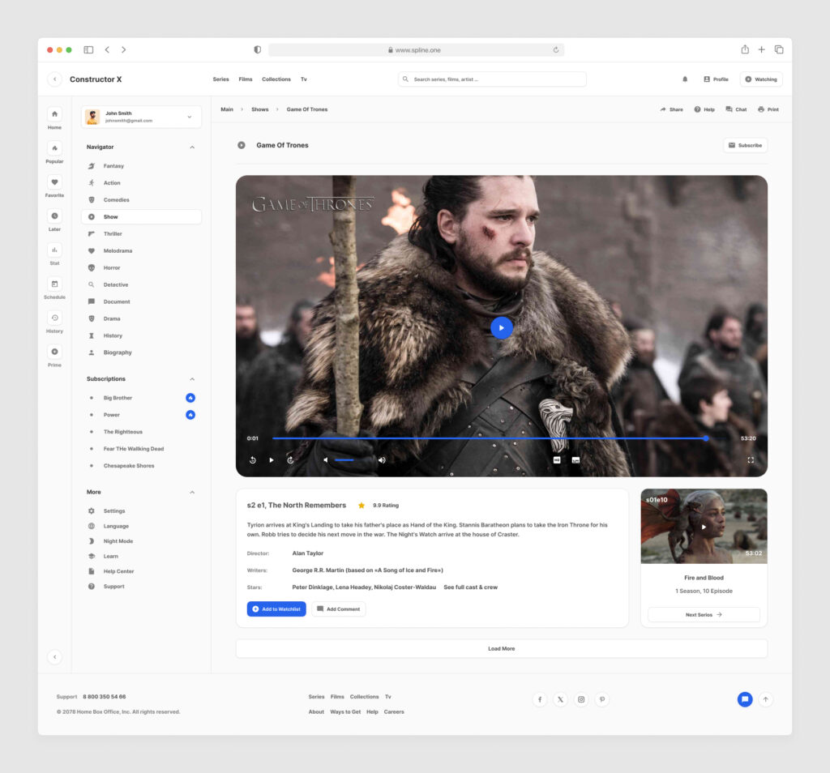Open the Fire and Blood episode thumbnail
Screen dimensions: 830x773
(x=704, y=527)
